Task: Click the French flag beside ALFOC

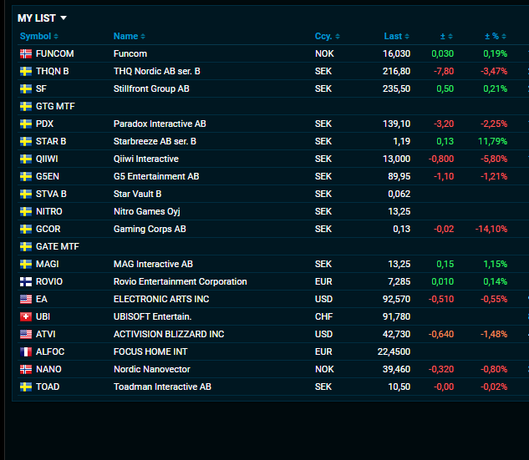Action: (26, 351)
